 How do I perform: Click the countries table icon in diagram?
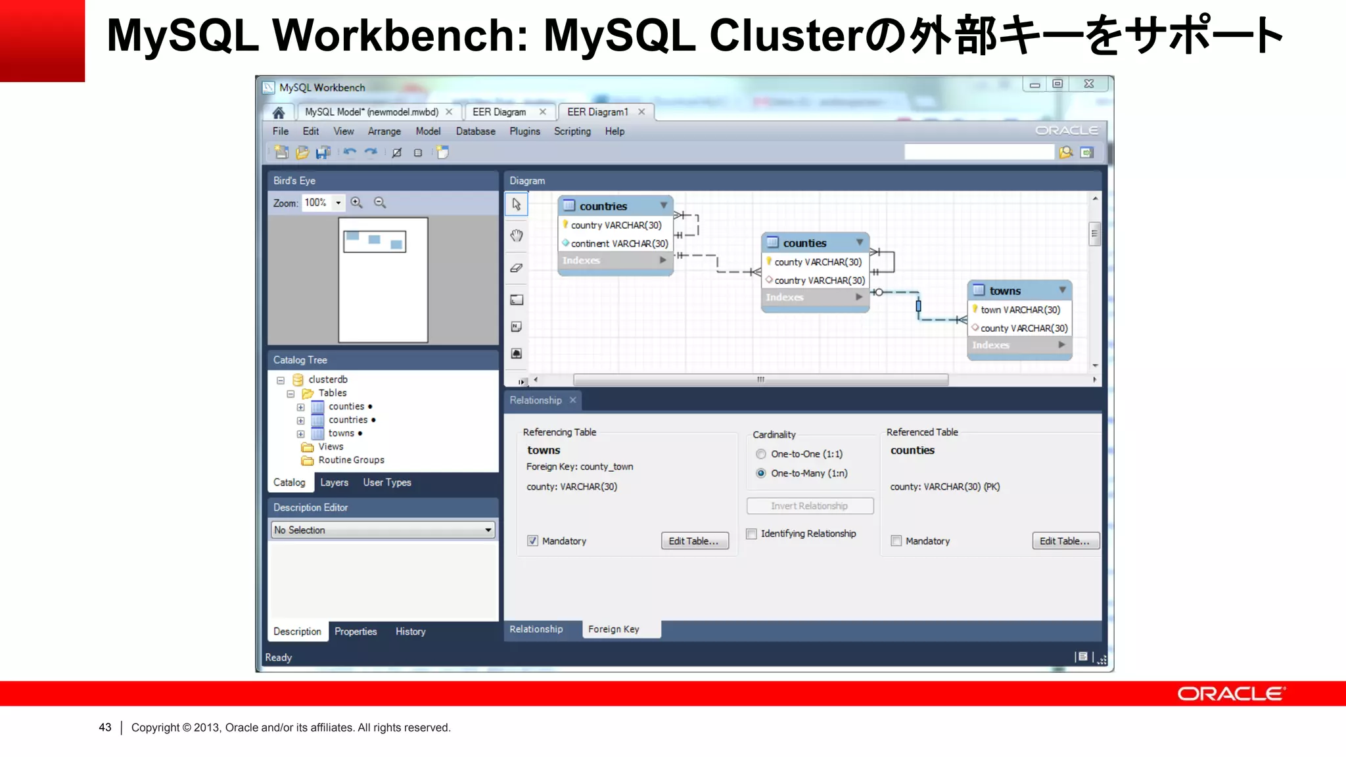(x=569, y=206)
